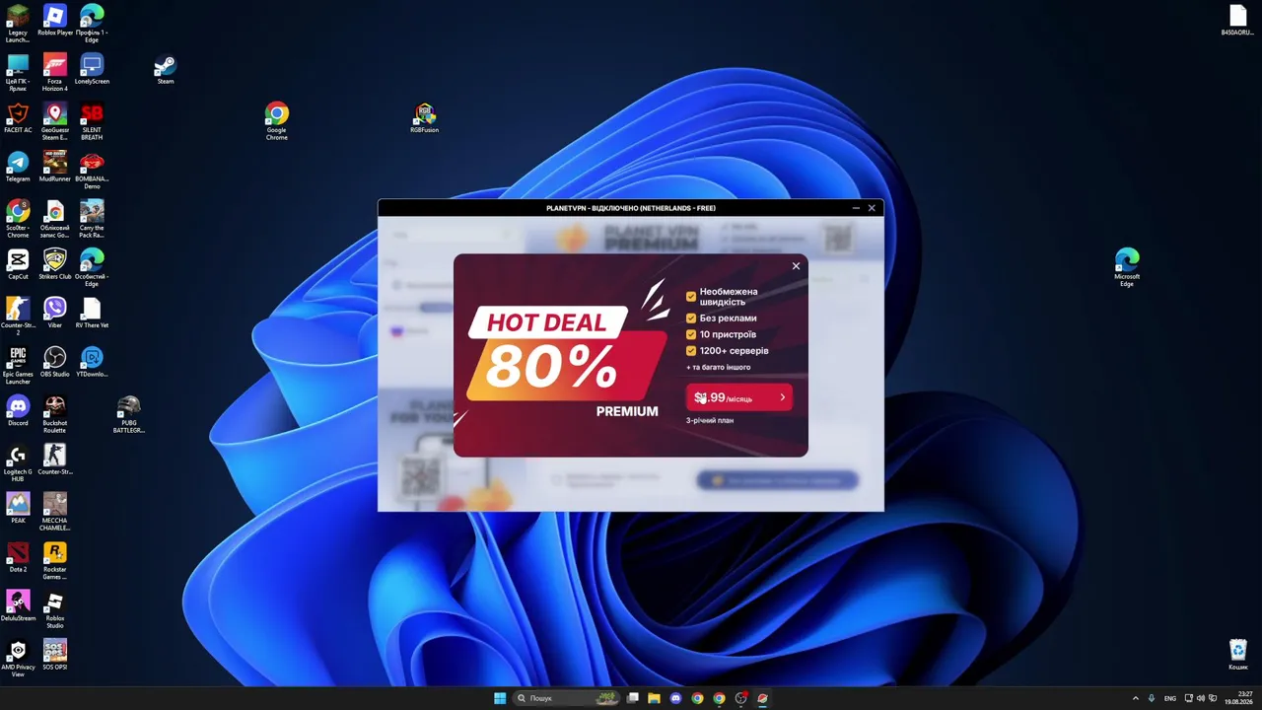The height and width of the screenshot is (710, 1262).
Task: Select the DeluluStream desktop icon
Action: coord(18,606)
